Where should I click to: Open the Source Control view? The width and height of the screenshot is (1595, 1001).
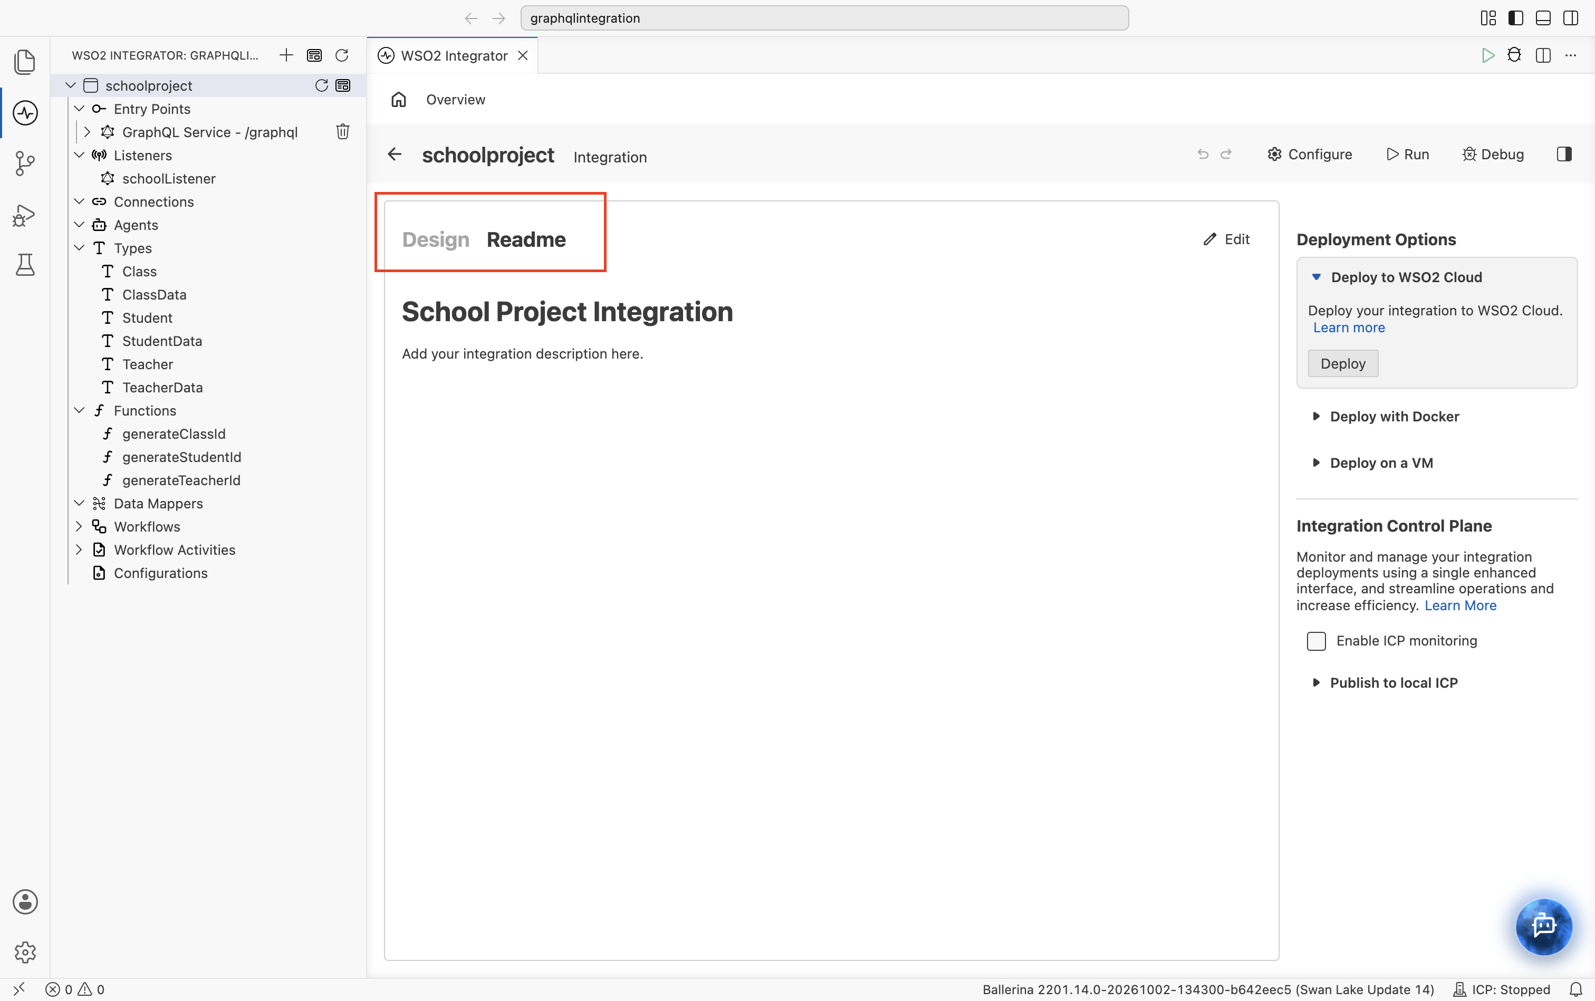(x=25, y=163)
